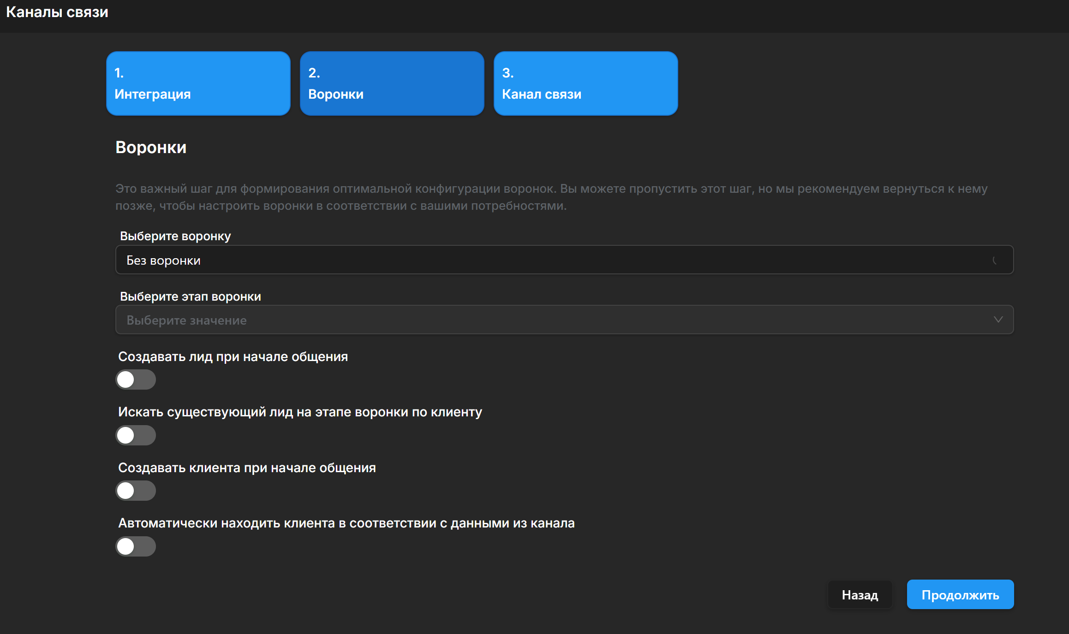Click the Каналы связи page title
The image size is (1069, 634).
point(57,12)
